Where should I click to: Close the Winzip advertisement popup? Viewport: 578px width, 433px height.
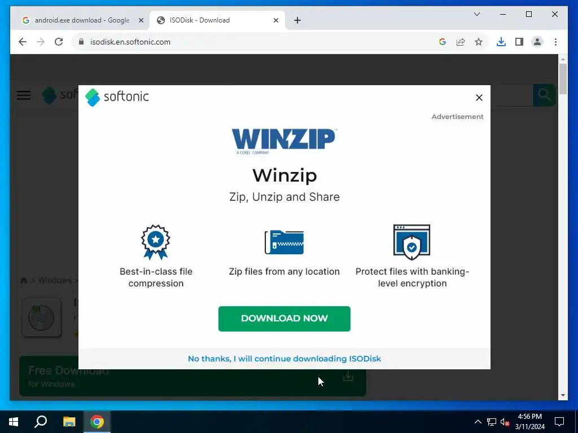coord(479,98)
